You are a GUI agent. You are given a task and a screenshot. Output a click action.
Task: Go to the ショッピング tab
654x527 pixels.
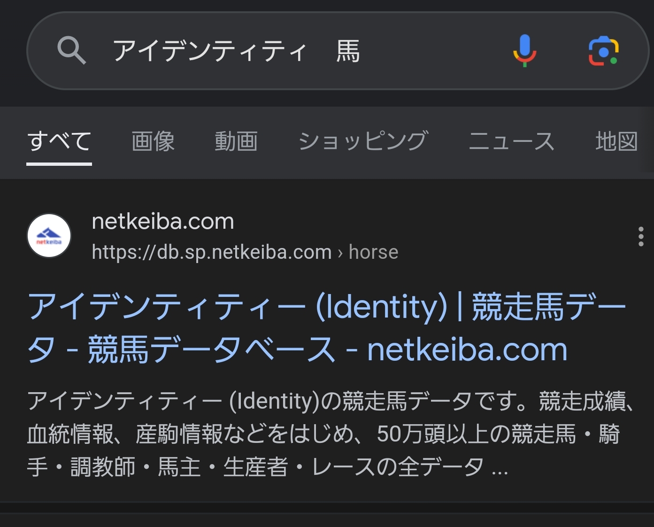tap(363, 141)
